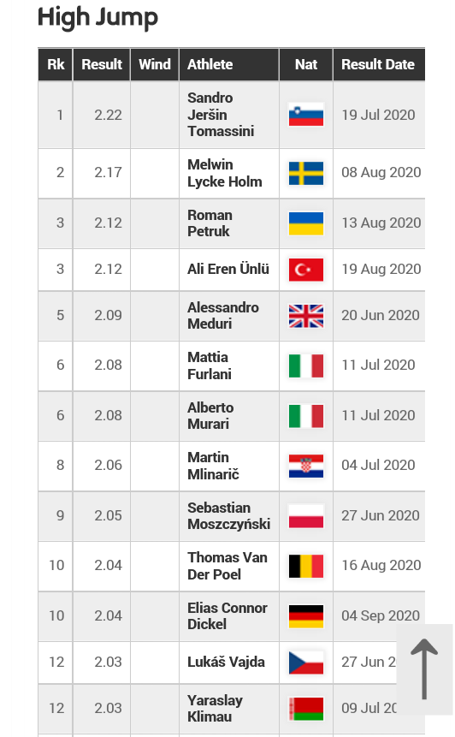
Task: Click the Belarus flag icon
Action: (x=305, y=709)
